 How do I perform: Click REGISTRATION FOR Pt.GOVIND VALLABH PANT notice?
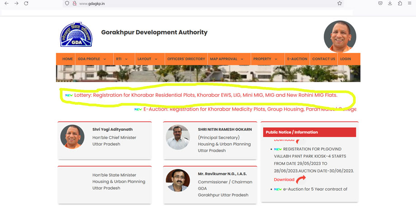point(314,160)
